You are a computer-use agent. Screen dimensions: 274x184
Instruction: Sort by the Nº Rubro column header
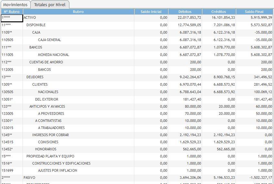click(x=12, y=12)
